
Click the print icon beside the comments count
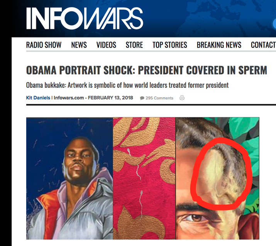pyautogui.click(x=182, y=98)
